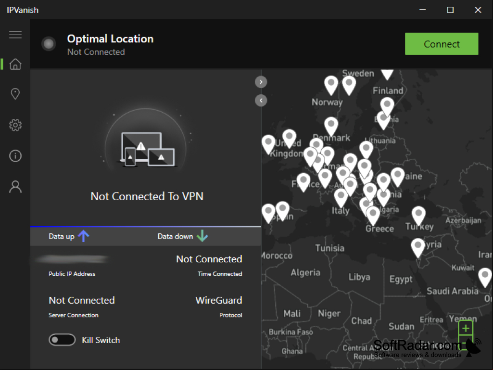This screenshot has width=493, height=370.
Task: Open the hamburger menu in the sidebar
Action: 15,35
